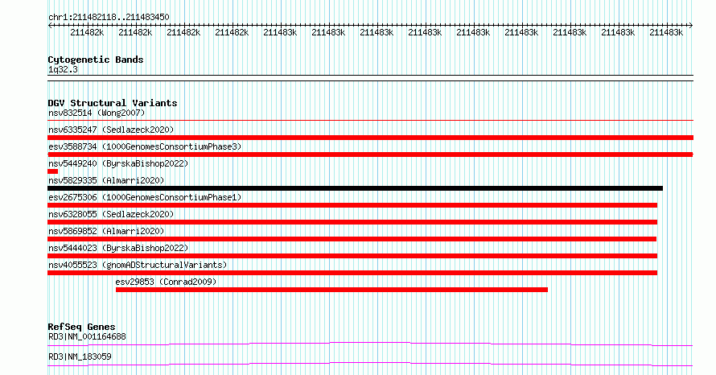Viewport: 716px width, 375px height.
Task: Click the red bar under nsv4055523
Action: coord(352,273)
